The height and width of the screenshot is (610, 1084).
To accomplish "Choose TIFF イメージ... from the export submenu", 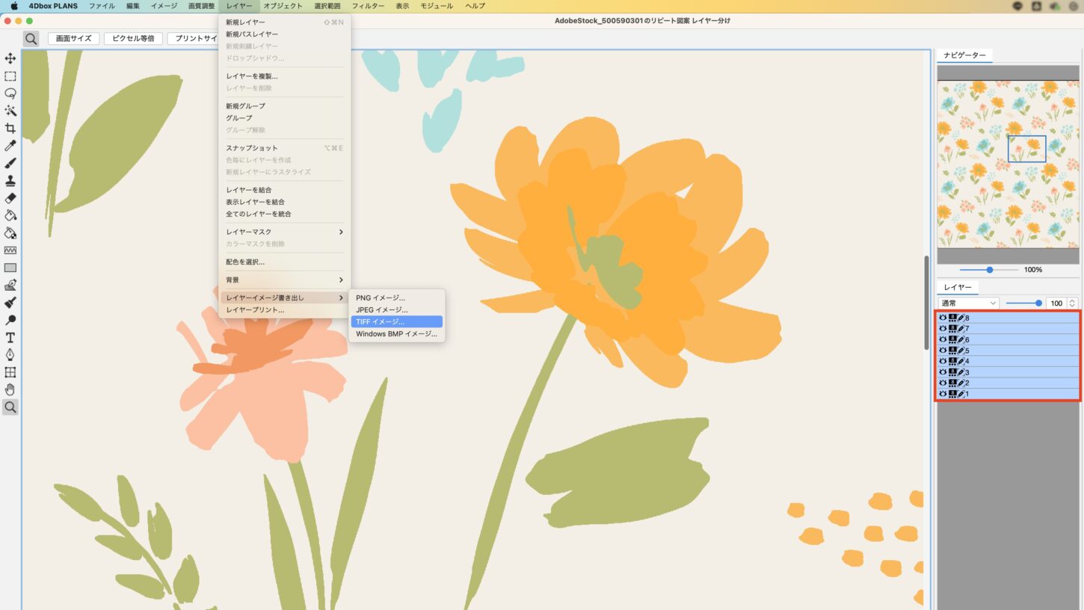I will coord(396,321).
